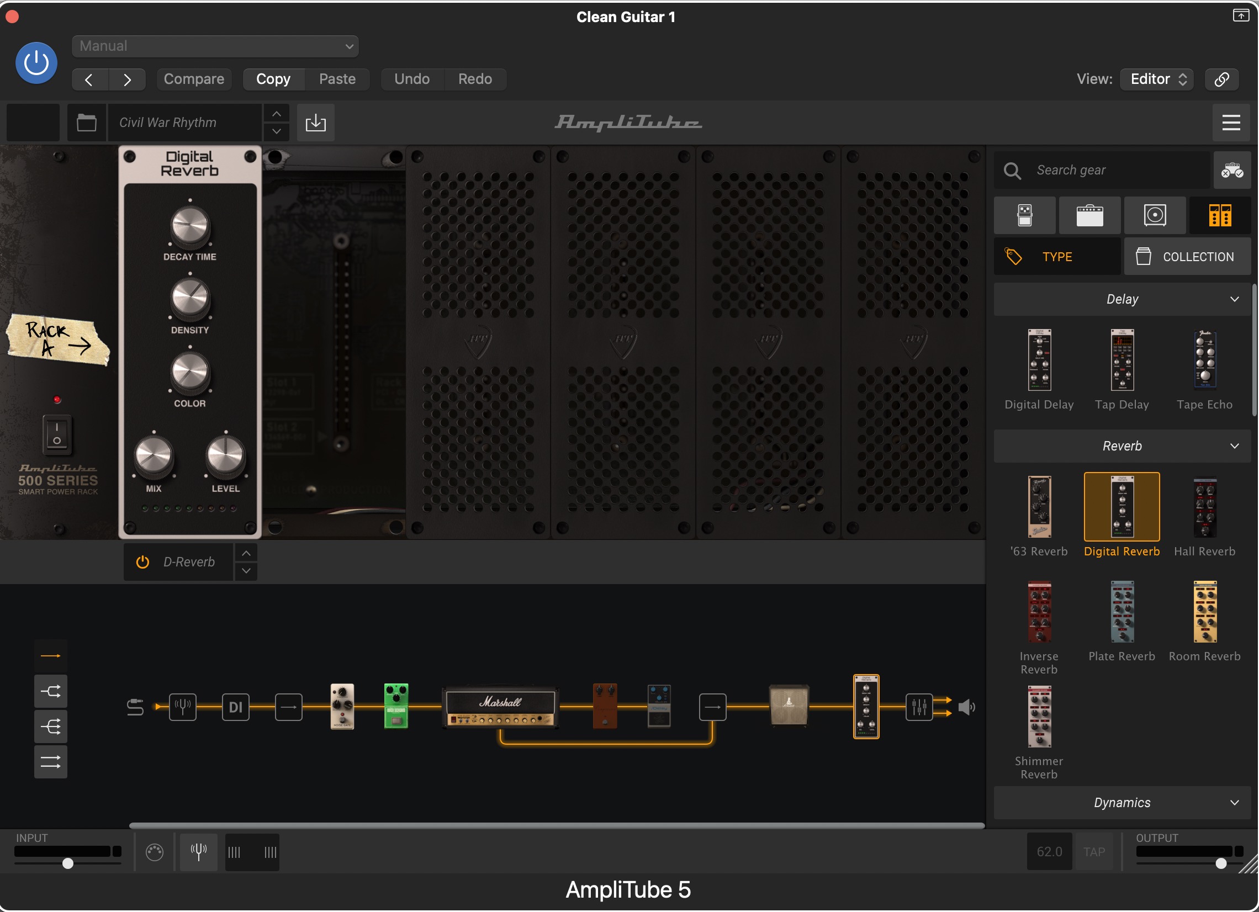Screen dimensions: 1259x912
Task: Switch to rack effects gear tab
Action: pos(1220,215)
